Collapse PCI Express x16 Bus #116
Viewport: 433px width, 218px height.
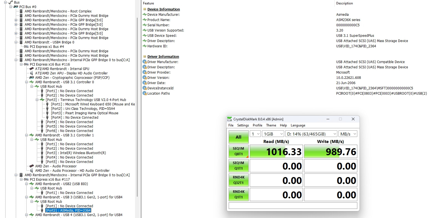pos(21,64)
